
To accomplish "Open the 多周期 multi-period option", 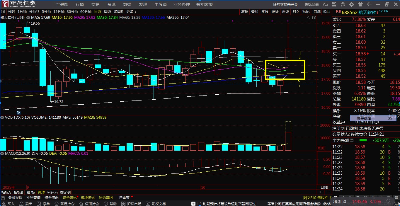I will [x=119, y=12].
